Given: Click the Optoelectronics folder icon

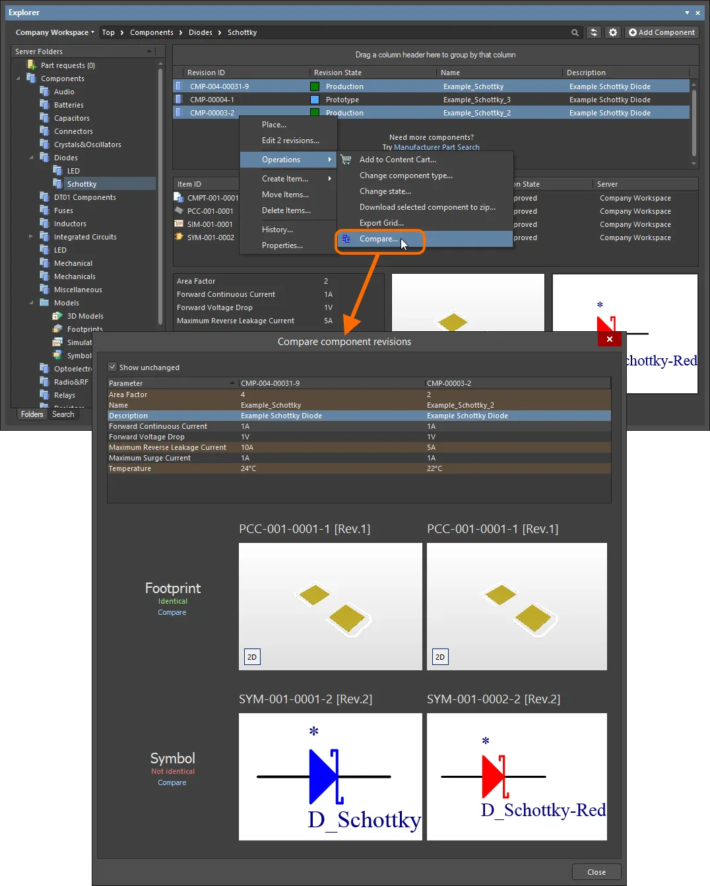Looking at the screenshot, I should point(44,369).
